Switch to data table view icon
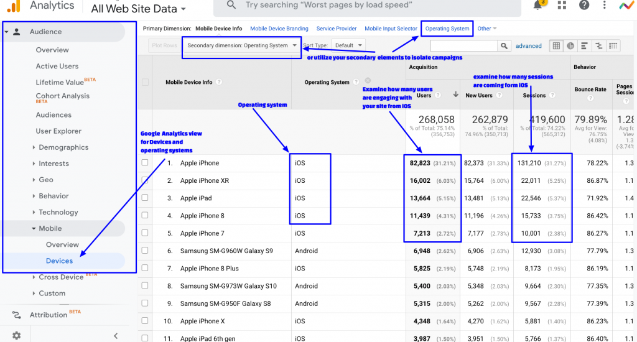The width and height of the screenshot is (637, 342). (556, 46)
